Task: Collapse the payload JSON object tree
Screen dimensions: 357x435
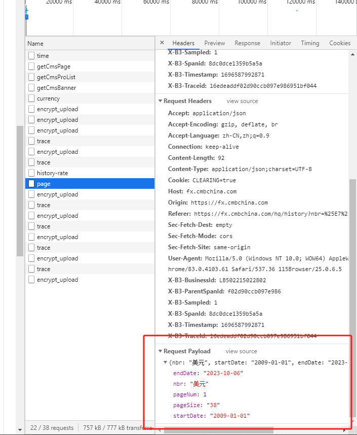Action: (x=165, y=362)
